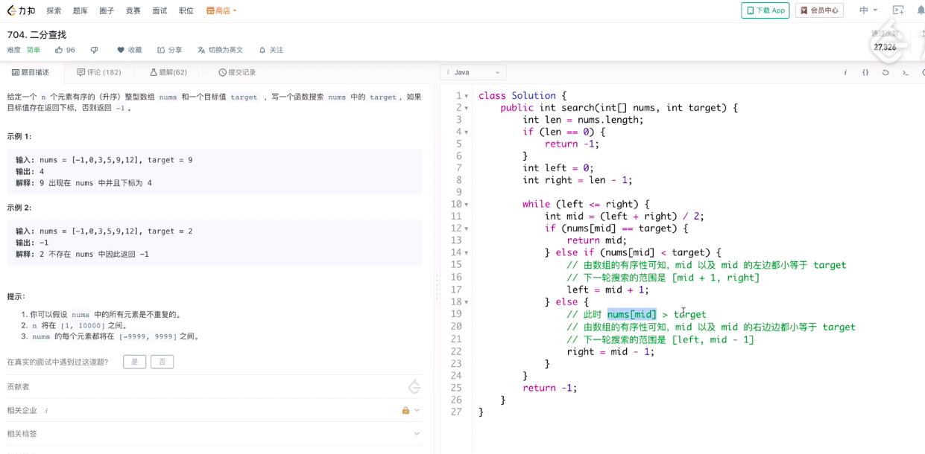Toggle 关注 follow for this problem
The height and width of the screenshot is (454, 925).
coord(271,50)
